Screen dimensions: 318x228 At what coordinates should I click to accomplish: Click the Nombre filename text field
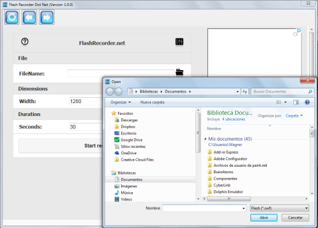(x=202, y=209)
